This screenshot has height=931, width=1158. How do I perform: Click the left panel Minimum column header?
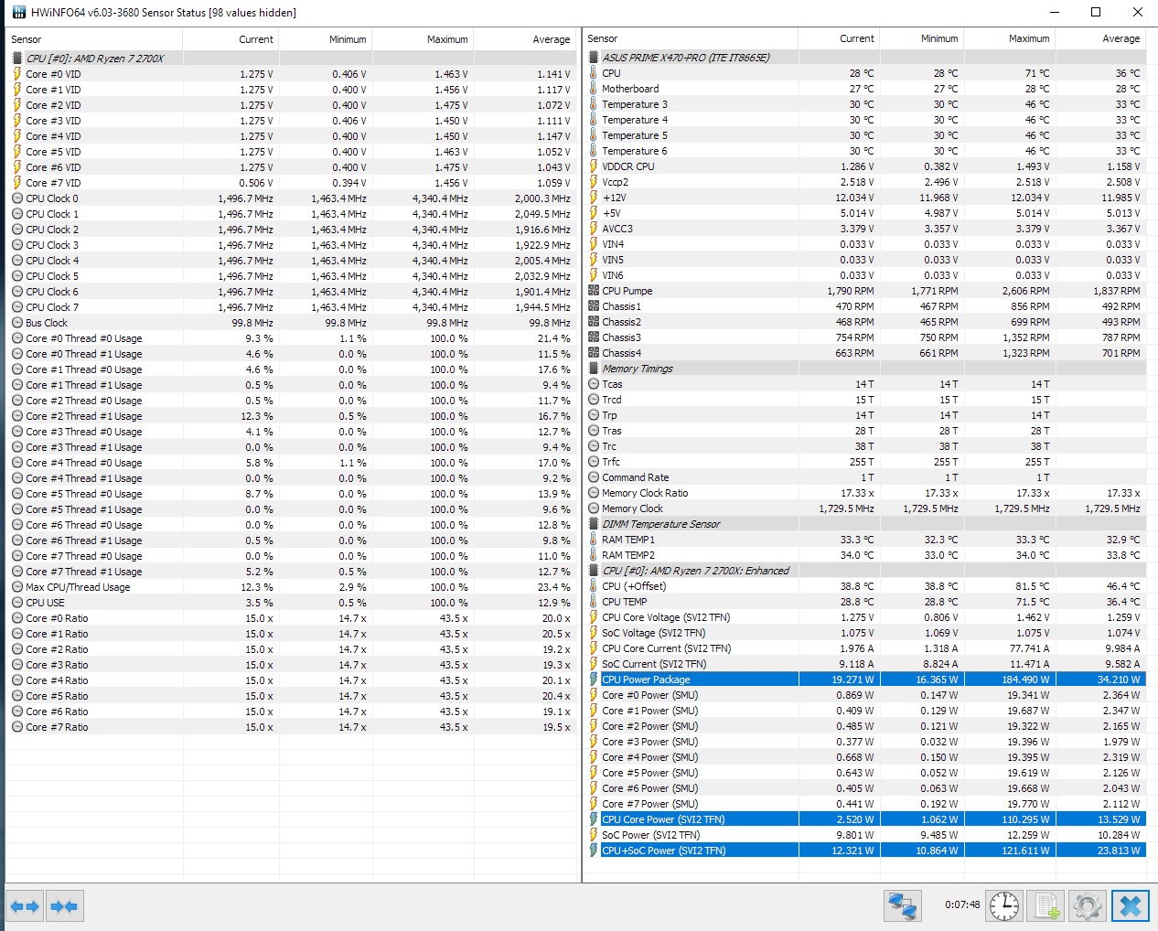tap(325, 39)
